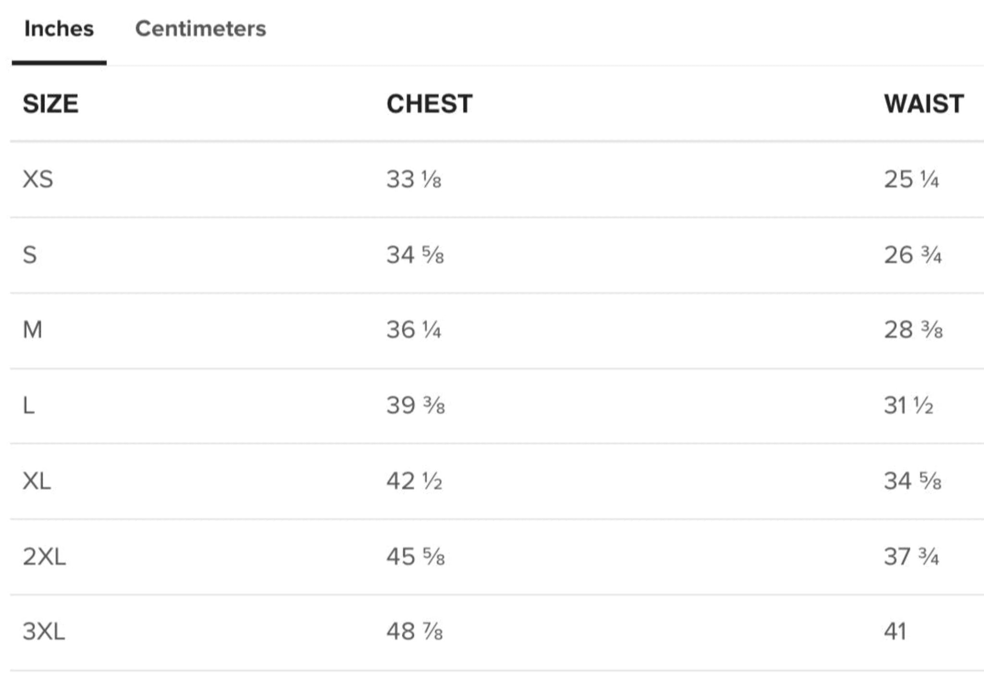Click the SIZE column header

(x=50, y=104)
